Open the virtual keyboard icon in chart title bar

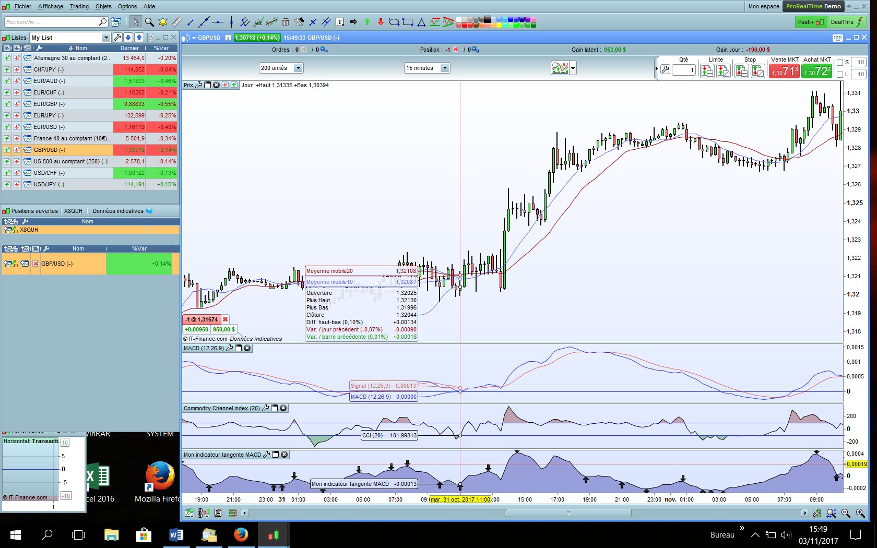point(838,38)
